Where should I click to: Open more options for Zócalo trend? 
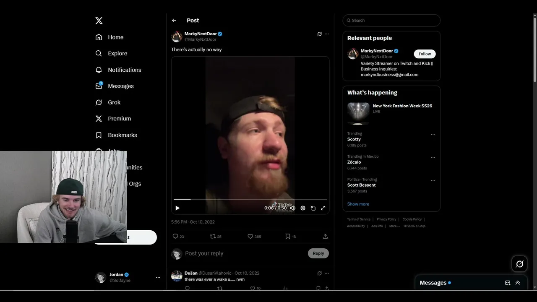[x=433, y=158]
